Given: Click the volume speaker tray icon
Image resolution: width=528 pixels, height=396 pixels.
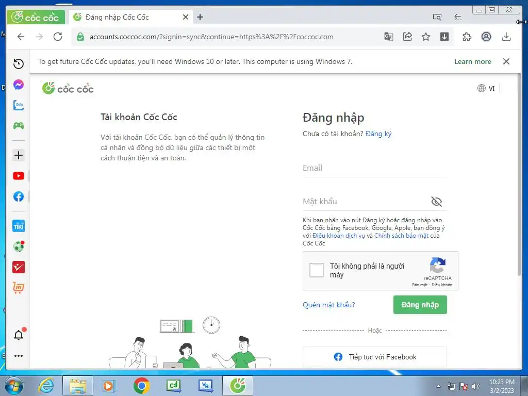Looking at the screenshot, I should (476, 386).
